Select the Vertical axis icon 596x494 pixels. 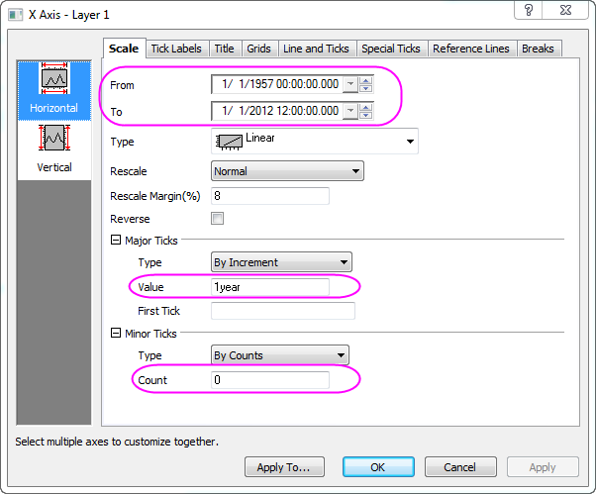(54, 147)
